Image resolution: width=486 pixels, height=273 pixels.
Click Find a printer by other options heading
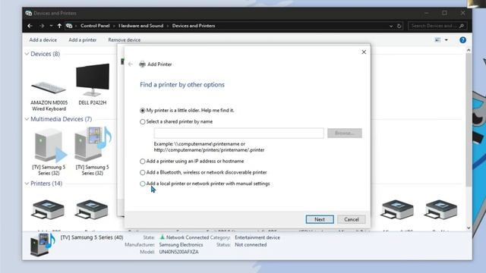coord(182,84)
